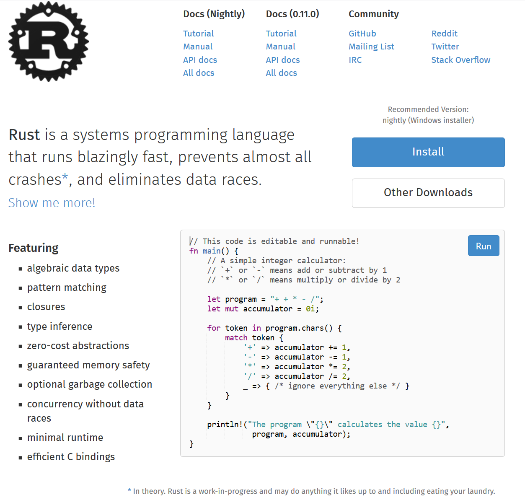Go to the Reddit community link

[x=444, y=34]
